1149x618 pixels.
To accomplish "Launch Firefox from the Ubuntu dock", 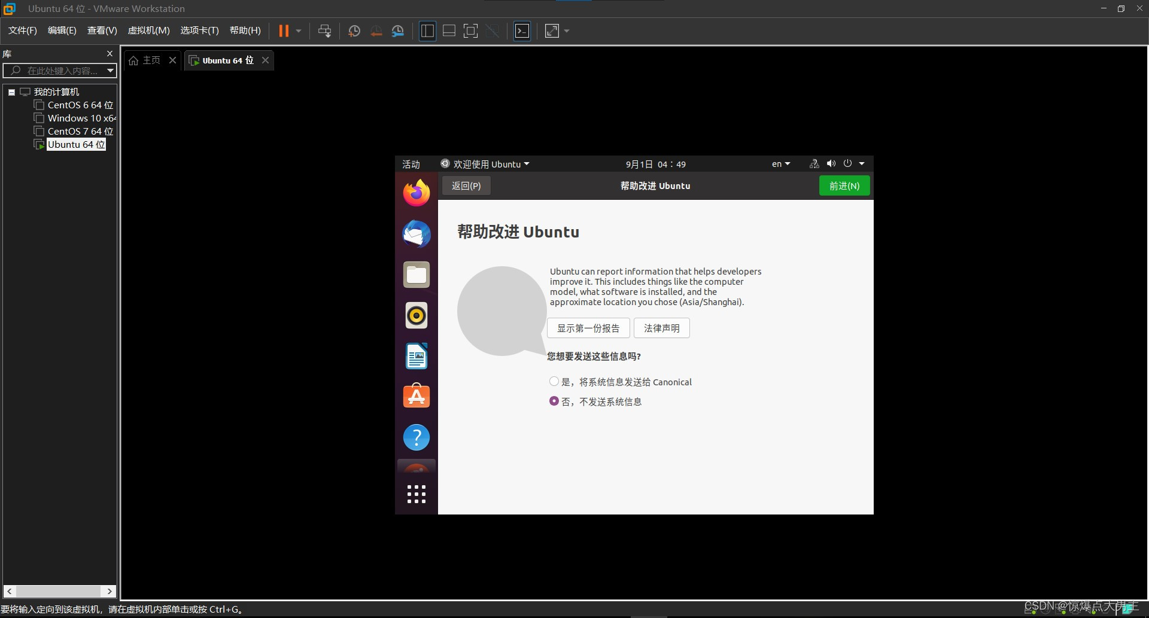I will tap(417, 193).
